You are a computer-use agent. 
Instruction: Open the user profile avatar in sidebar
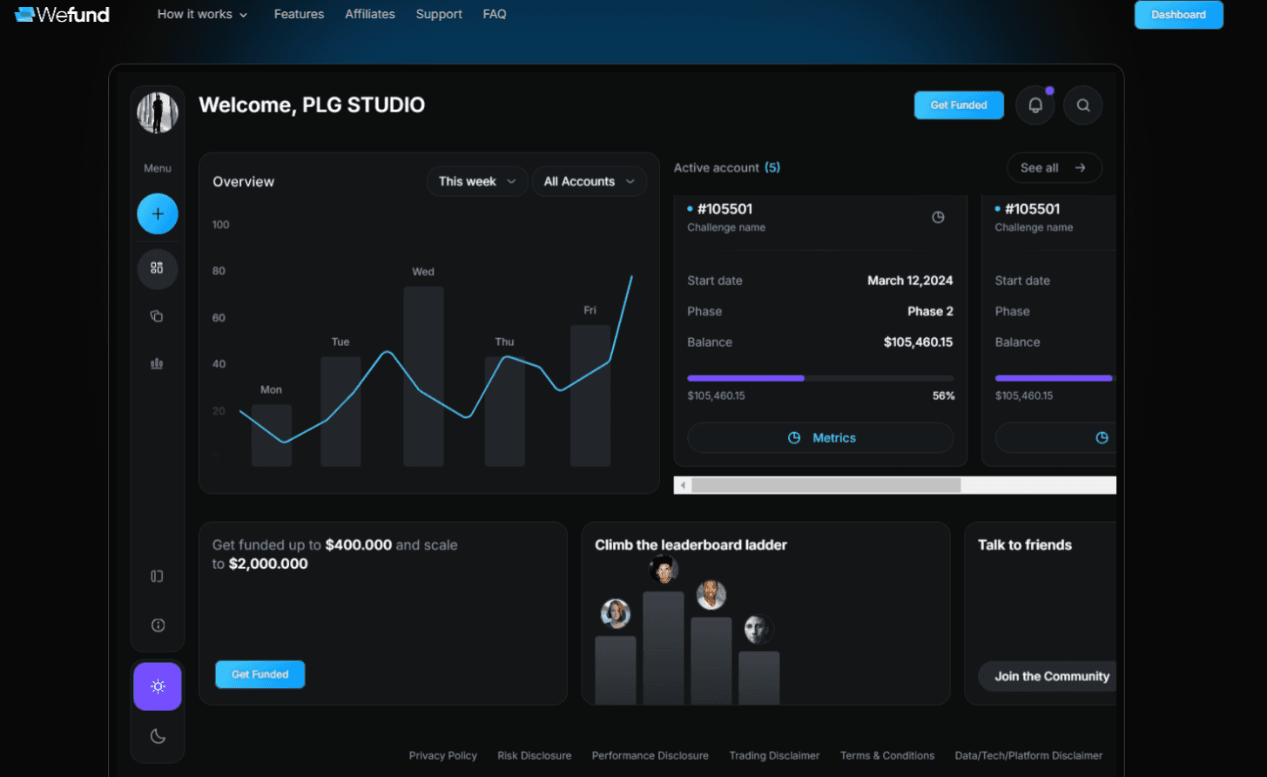(x=158, y=112)
